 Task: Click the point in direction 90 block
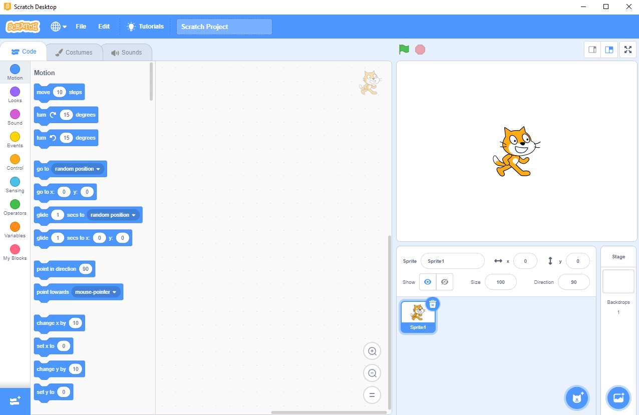click(x=65, y=269)
